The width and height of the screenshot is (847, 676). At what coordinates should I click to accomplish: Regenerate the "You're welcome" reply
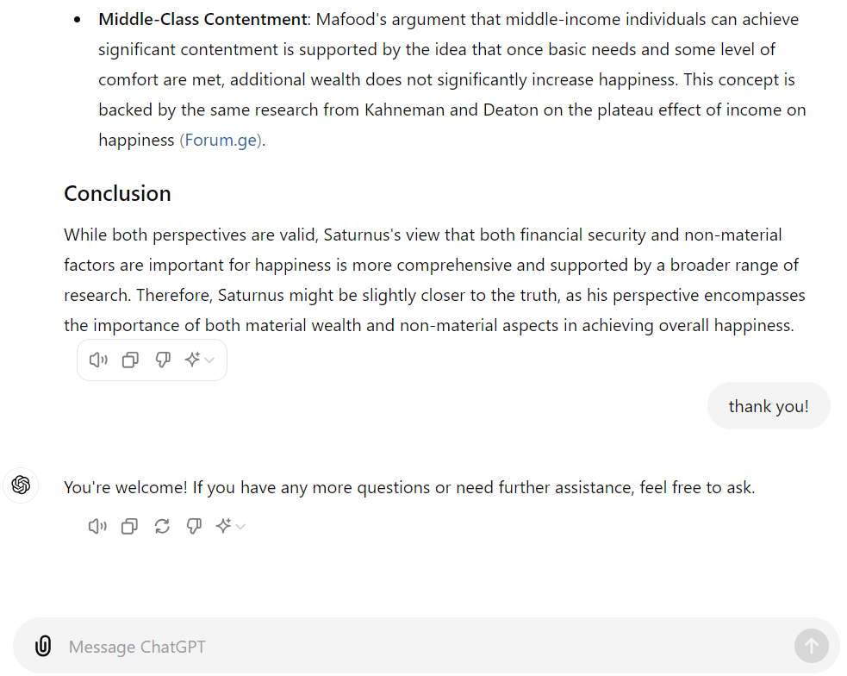pyautogui.click(x=162, y=526)
